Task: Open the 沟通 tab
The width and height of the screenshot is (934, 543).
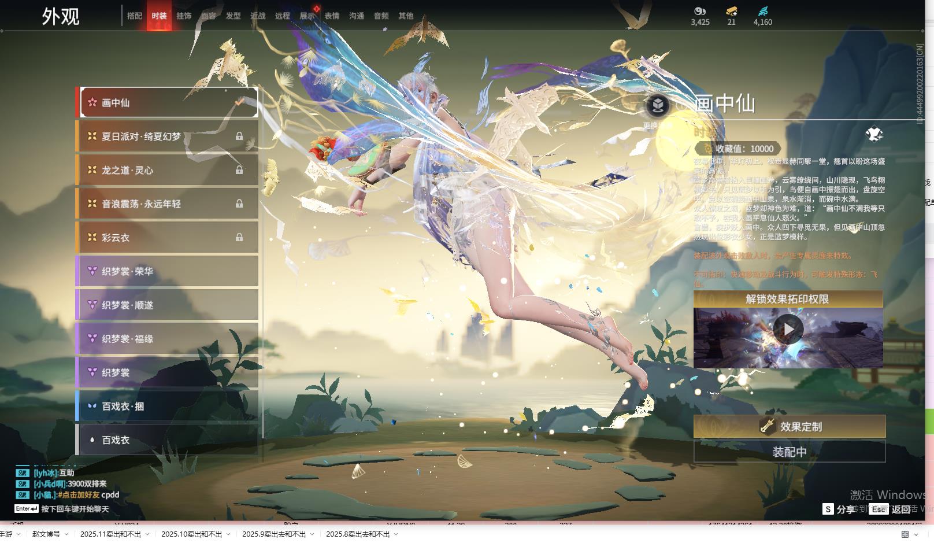Action: click(357, 16)
